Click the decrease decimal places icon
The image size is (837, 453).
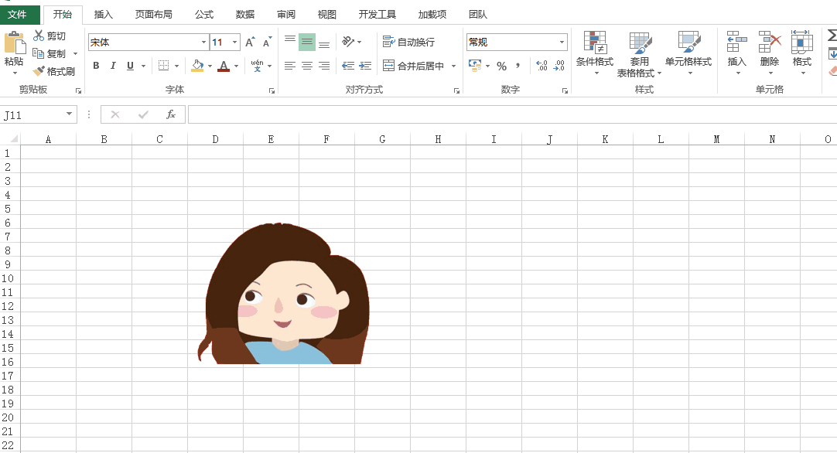pyautogui.click(x=559, y=66)
